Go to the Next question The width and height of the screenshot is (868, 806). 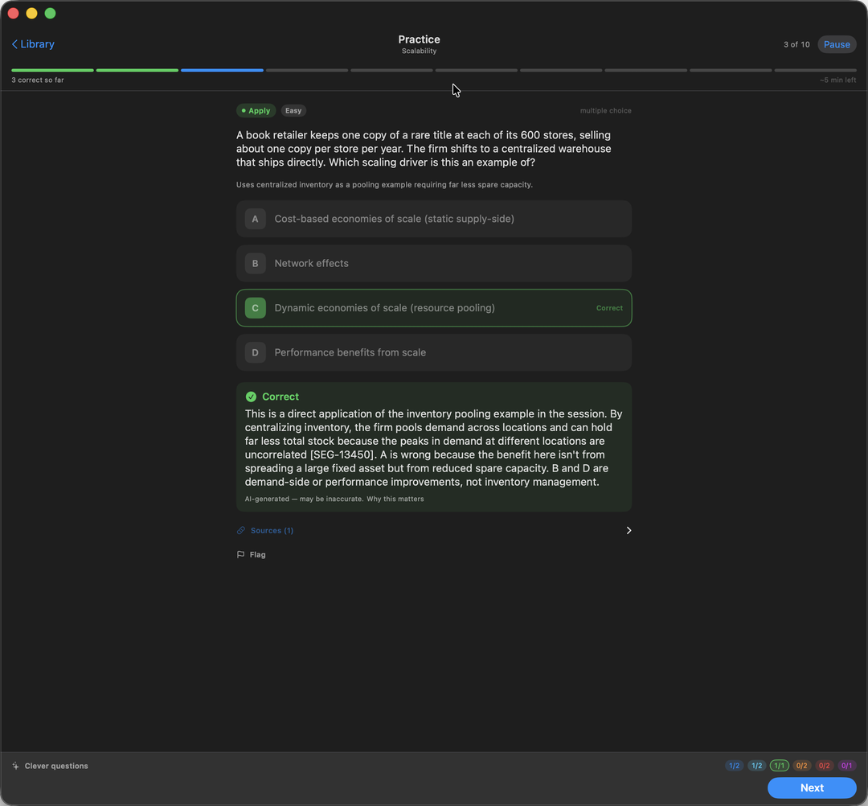point(812,787)
